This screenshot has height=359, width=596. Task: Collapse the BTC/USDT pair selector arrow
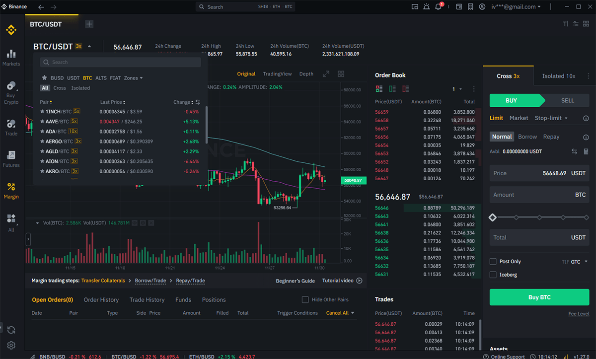[x=89, y=46]
